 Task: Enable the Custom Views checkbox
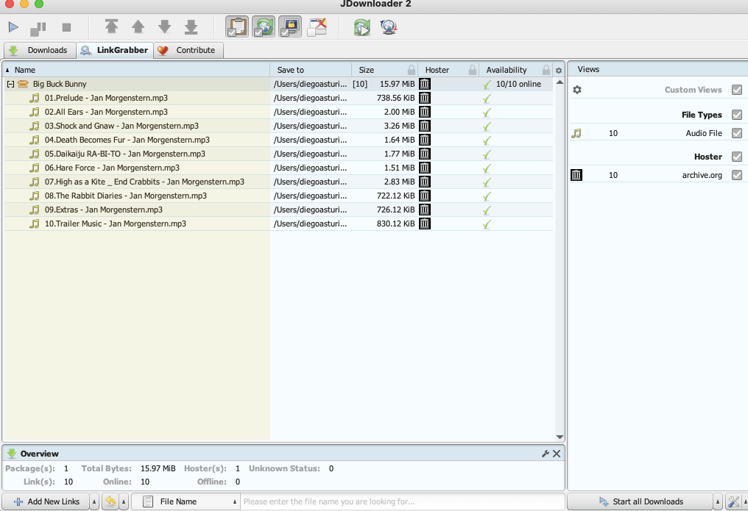[x=737, y=89]
